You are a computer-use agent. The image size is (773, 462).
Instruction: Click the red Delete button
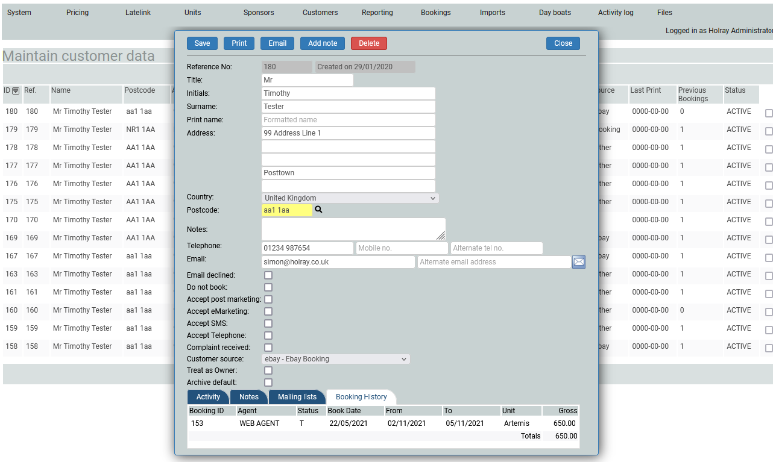369,43
